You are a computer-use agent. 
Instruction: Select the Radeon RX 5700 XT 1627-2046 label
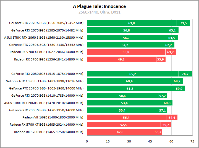pyautogui.click(x=46, y=52)
